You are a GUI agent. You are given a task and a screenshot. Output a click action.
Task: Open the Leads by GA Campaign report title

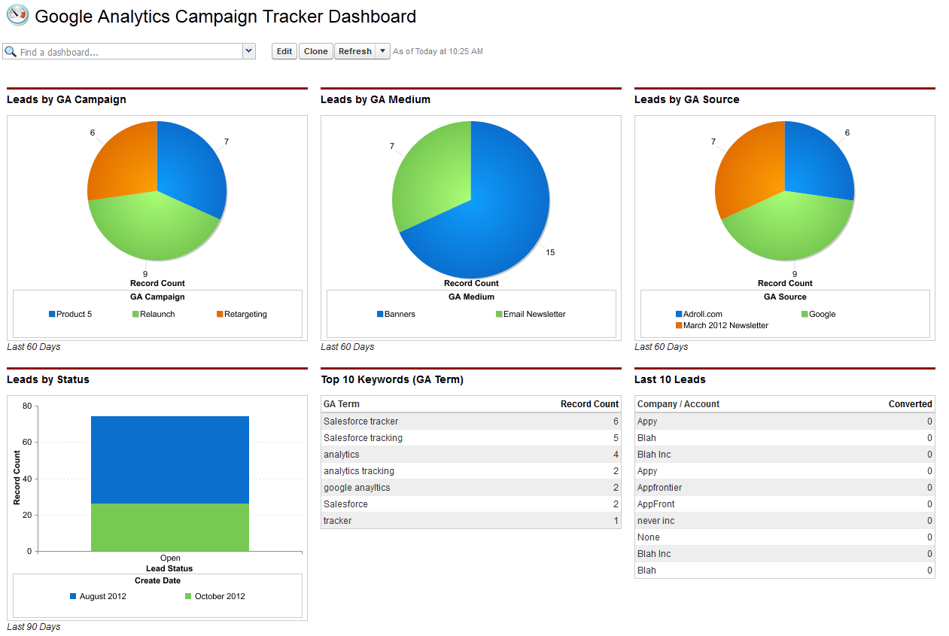pyautogui.click(x=65, y=99)
